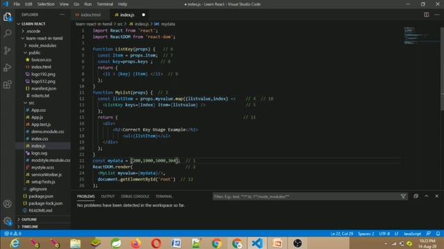
Task: Expand the node_modules folder
Action: tap(43, 46)
